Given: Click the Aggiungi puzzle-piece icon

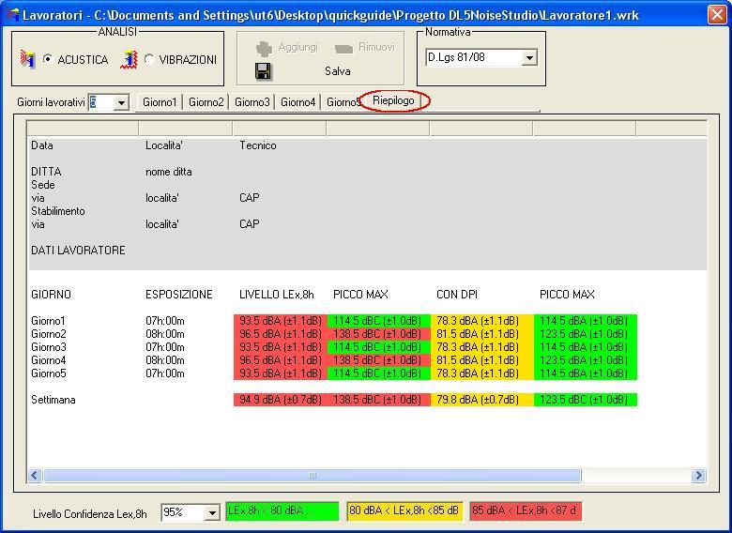Looking at the screenshot, I should [x=264, y=48].
